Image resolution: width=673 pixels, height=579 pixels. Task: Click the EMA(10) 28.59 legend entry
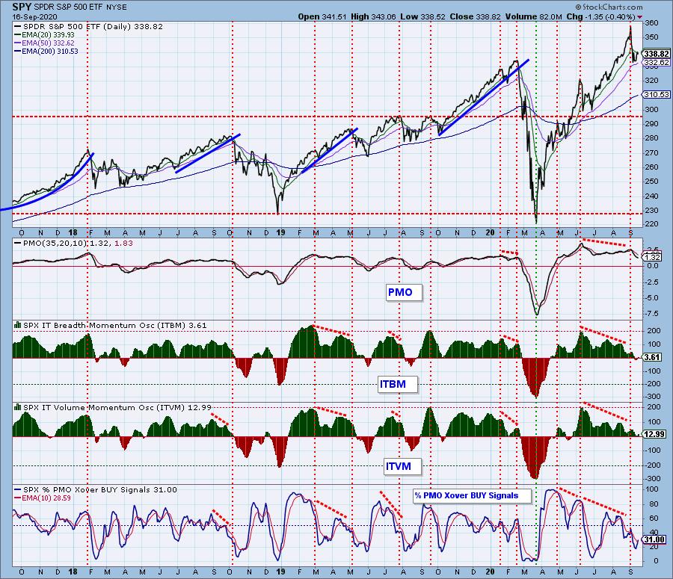(x=43, y=498)
